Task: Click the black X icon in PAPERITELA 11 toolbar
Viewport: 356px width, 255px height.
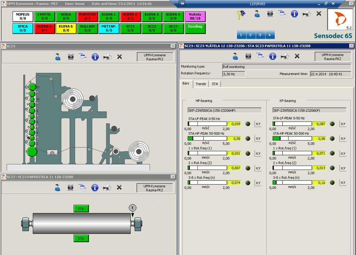Action: (x=119, y=187)
